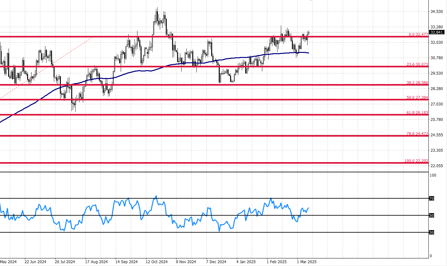Viewport: 447px width, 266px height.
Task: Select the Fibonacci label 61.8 26.183
Action: point(417,112)
